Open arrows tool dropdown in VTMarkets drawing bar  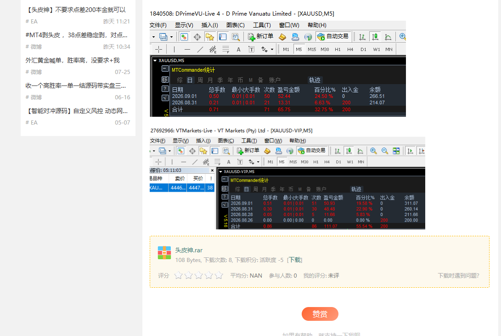tap(258, 162)
